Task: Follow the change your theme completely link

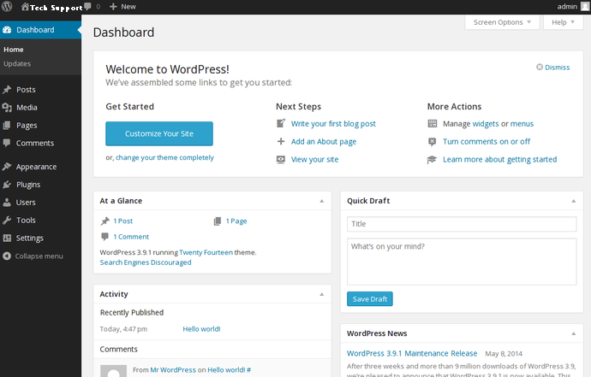Action: [164, 157]
